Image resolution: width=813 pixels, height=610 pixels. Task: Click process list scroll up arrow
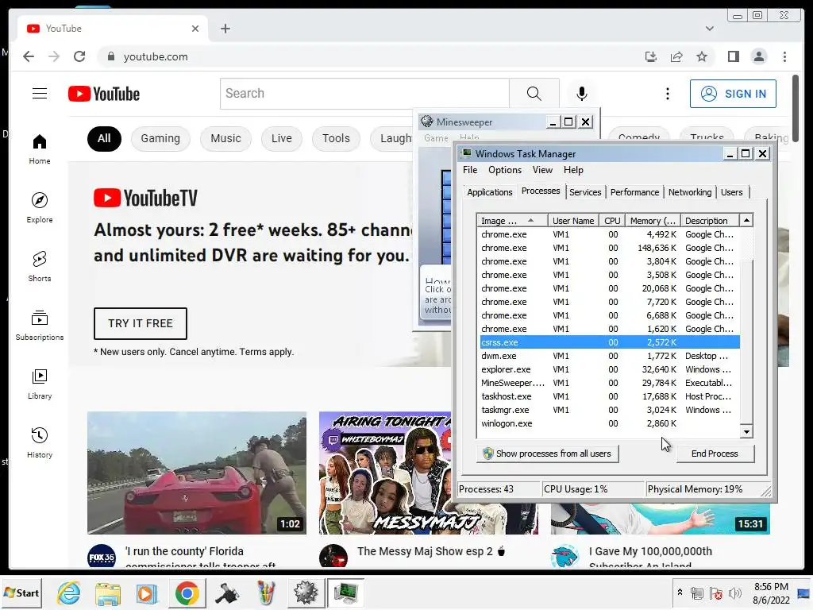point(746,221)
